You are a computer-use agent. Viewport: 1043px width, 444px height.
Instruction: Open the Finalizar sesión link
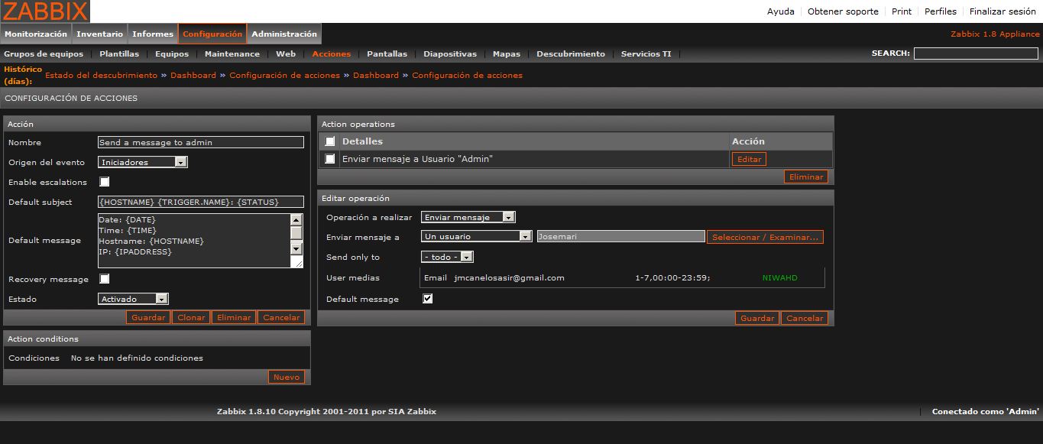click(1003, 11)
